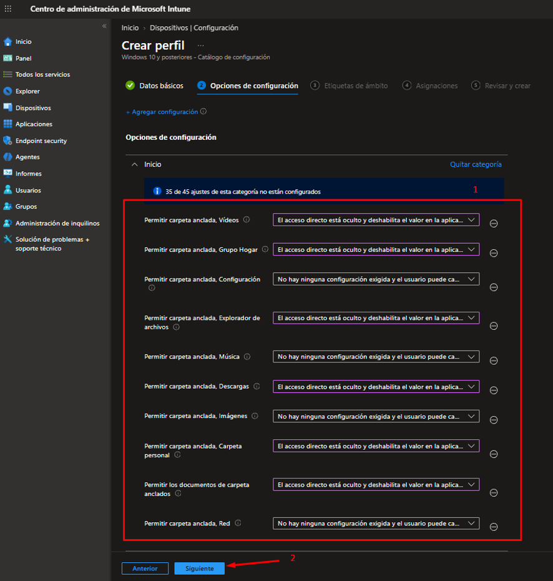Click the Siguiente button
The width and height of the screenshot is (553, 581).
pyautogui.click(x=200, y=569)
